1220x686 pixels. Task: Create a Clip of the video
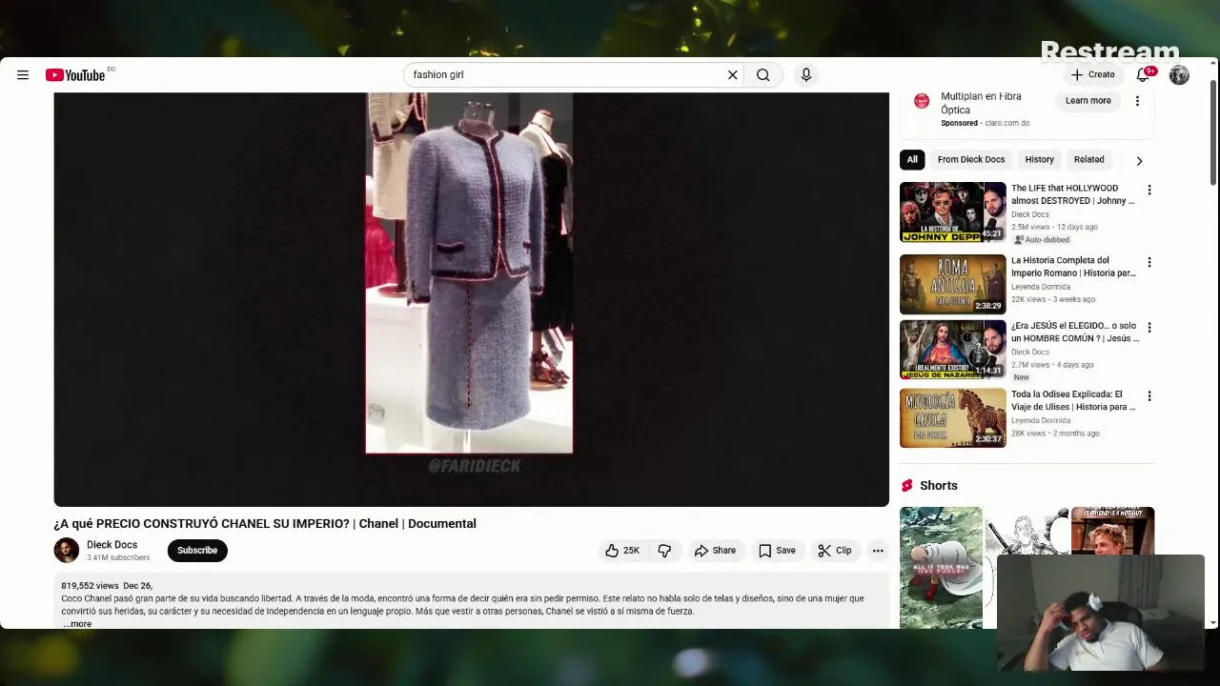(835, 551)
